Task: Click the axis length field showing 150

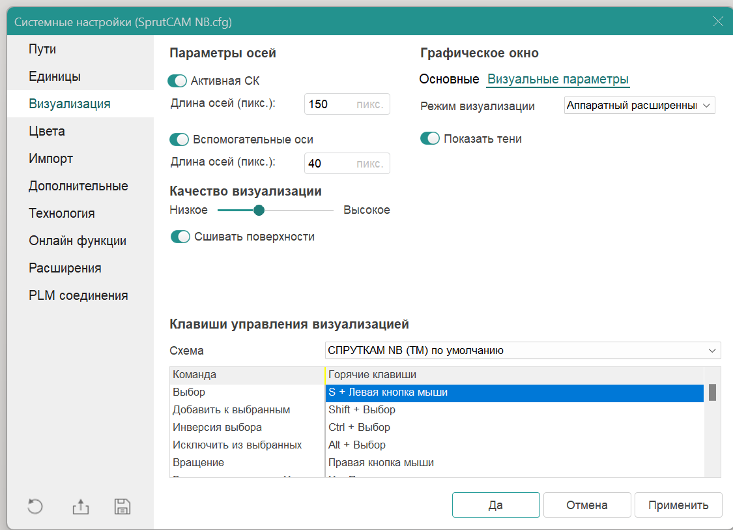Action: pos(329,104)
